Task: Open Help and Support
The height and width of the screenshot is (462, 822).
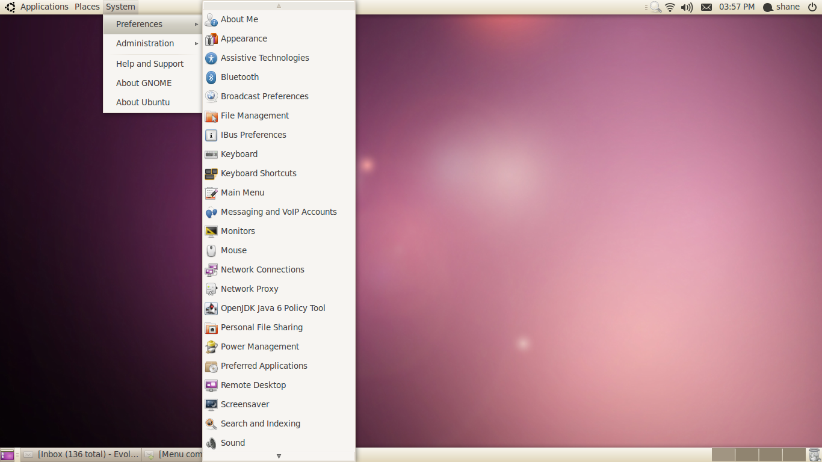Action: 150,64
